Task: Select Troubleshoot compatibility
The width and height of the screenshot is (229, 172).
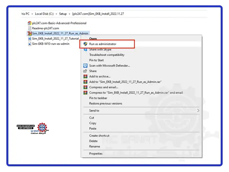Action: 107,55
